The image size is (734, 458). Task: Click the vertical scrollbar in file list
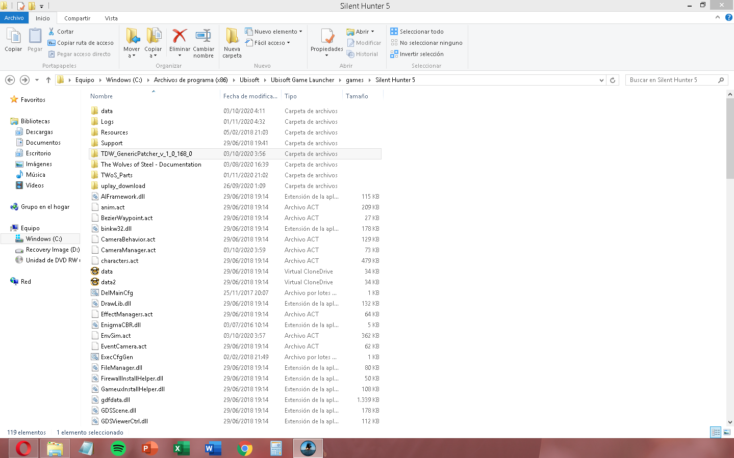tap(730, 139)
